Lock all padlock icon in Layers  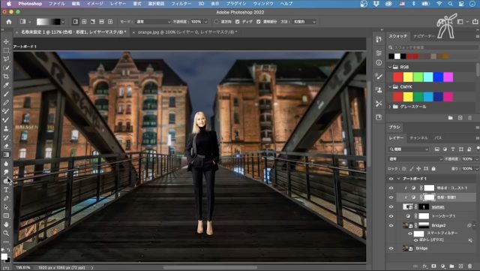433,169
